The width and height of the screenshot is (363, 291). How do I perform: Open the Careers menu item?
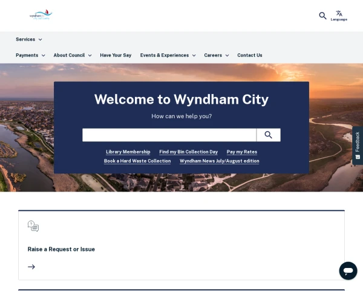[x=213, y=55]
